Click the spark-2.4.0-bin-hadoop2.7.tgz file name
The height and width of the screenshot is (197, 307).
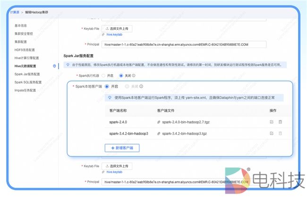click(186, 122)
